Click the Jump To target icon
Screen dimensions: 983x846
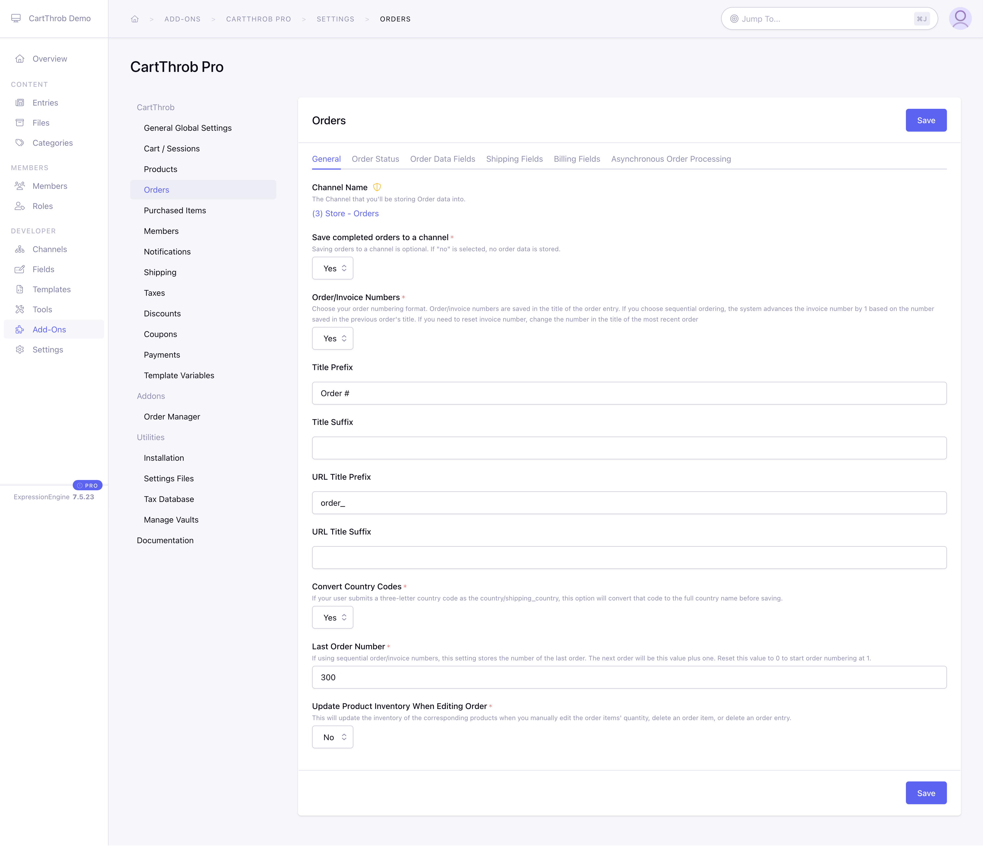point(734,19)
